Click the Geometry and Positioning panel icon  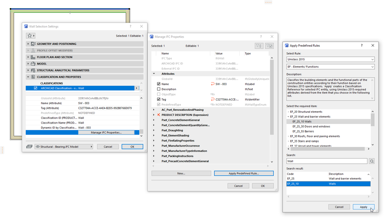pos(33,44)
